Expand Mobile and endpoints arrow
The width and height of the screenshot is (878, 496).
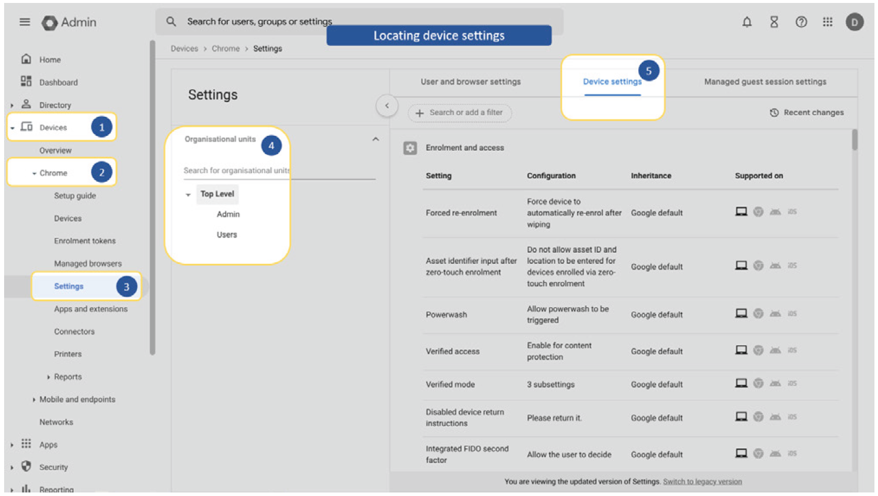click(x=34, y=400)
